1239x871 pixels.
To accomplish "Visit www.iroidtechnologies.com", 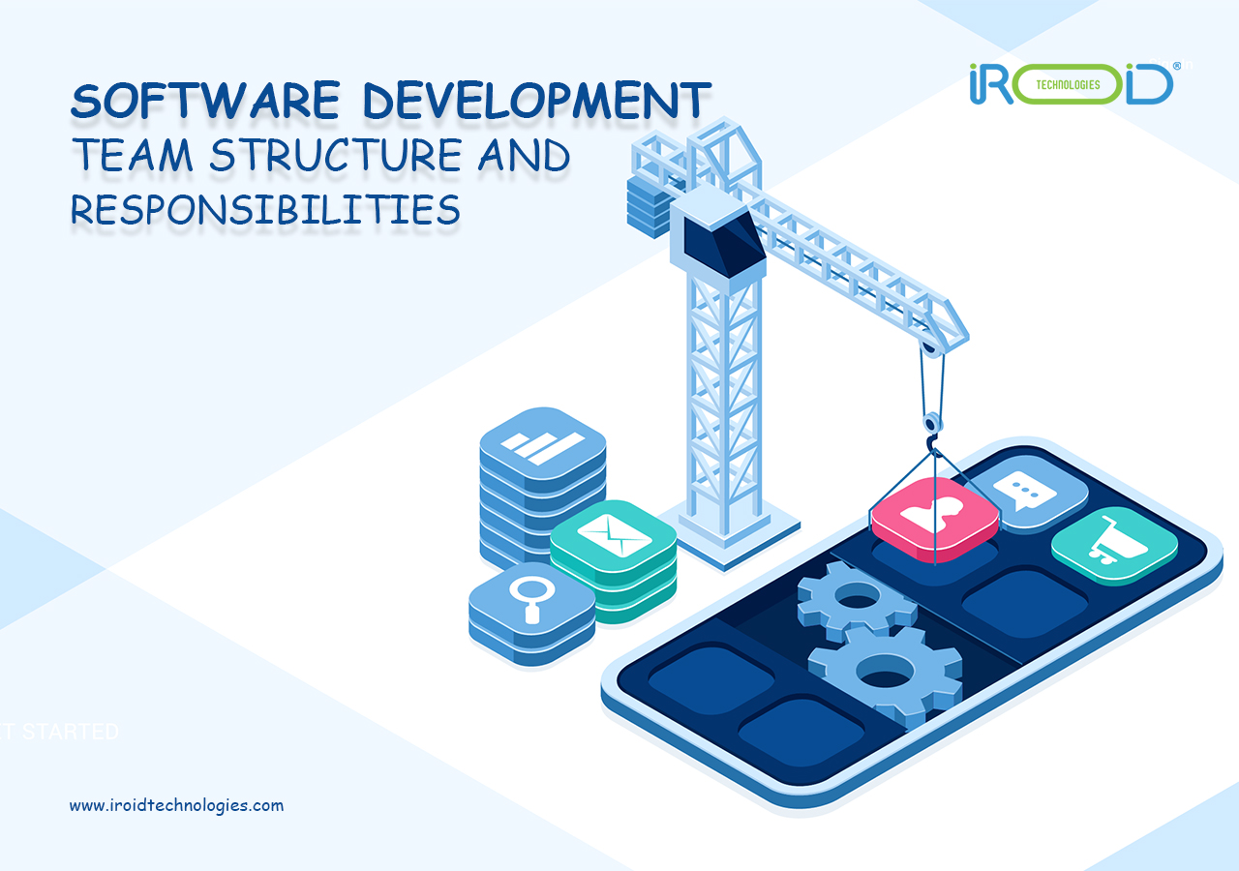I will (x=176, y=803).
